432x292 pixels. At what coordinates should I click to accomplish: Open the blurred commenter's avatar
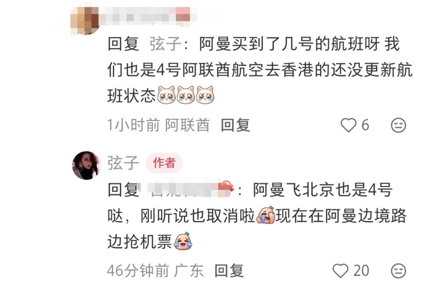(x=85, y=20)
